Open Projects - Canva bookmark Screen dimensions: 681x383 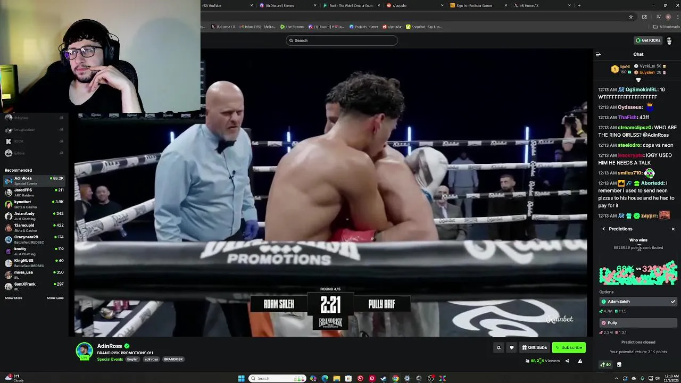click(x=364, y=27)
